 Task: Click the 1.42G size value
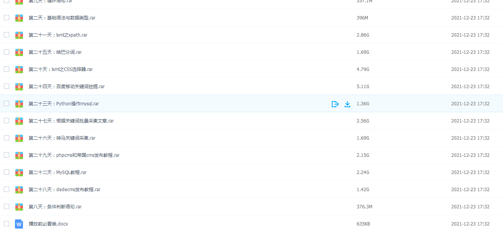click(363, 190)
